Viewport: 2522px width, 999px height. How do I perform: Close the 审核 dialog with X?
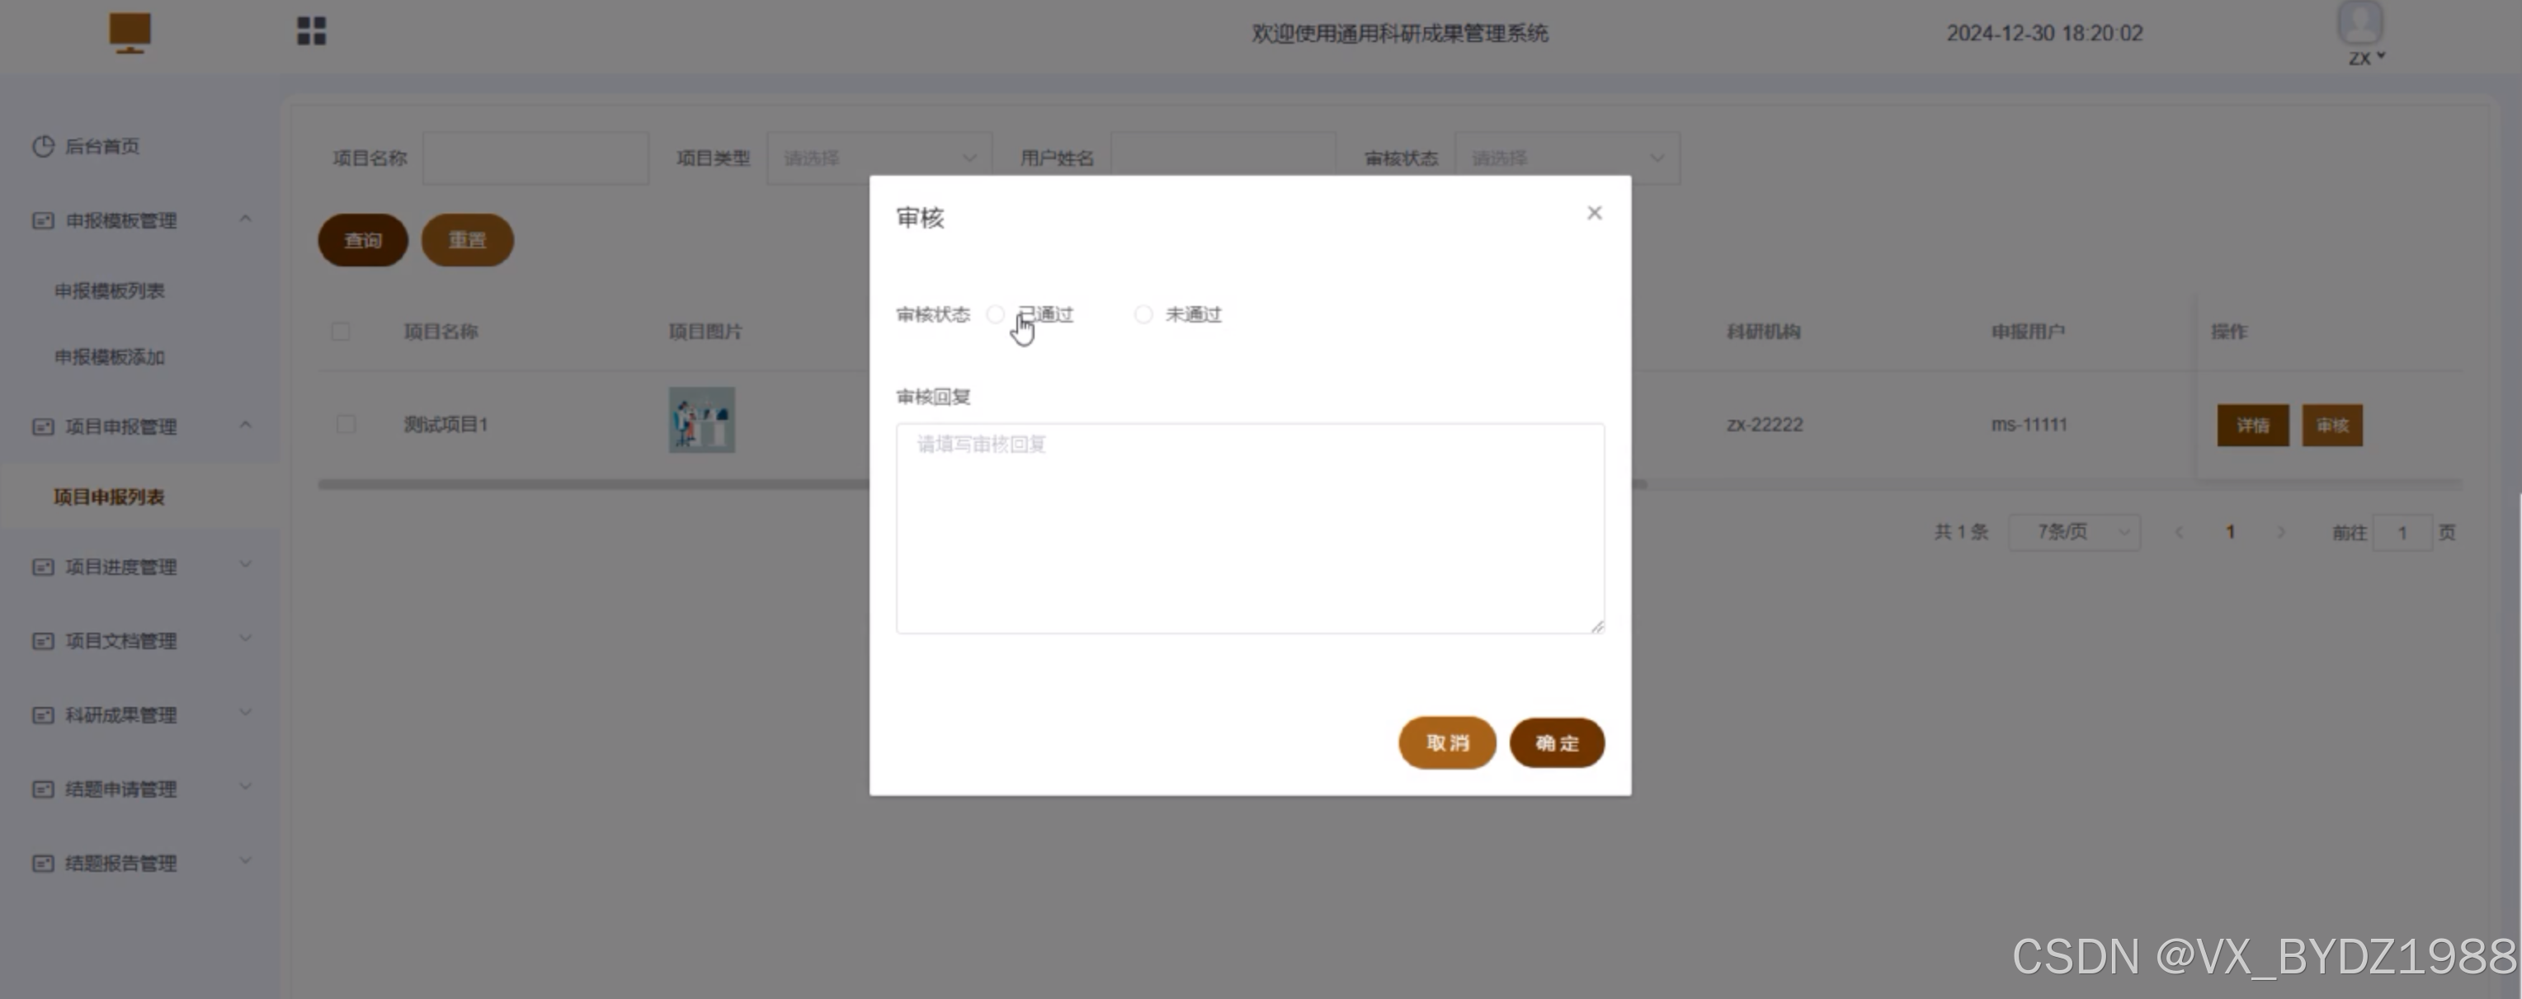(x=1594, y=213)
